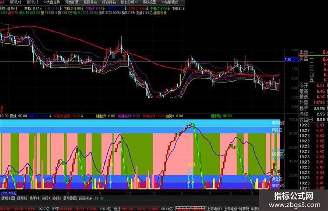
Task: Switch to 波段A indicator tab
Action: click(x=46, y=198)
